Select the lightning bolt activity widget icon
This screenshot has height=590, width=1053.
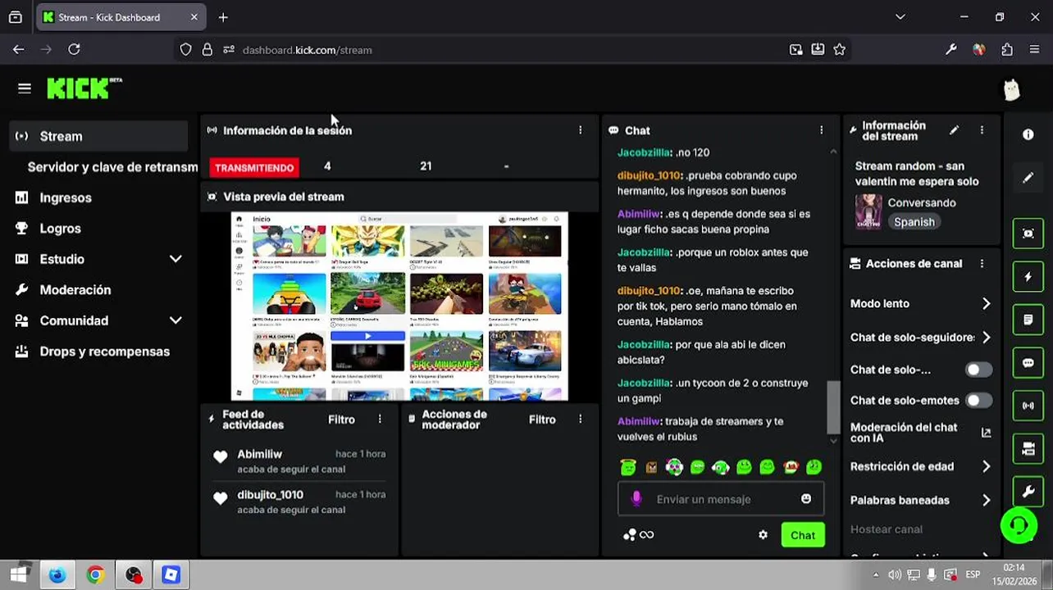coord(1028,277)
